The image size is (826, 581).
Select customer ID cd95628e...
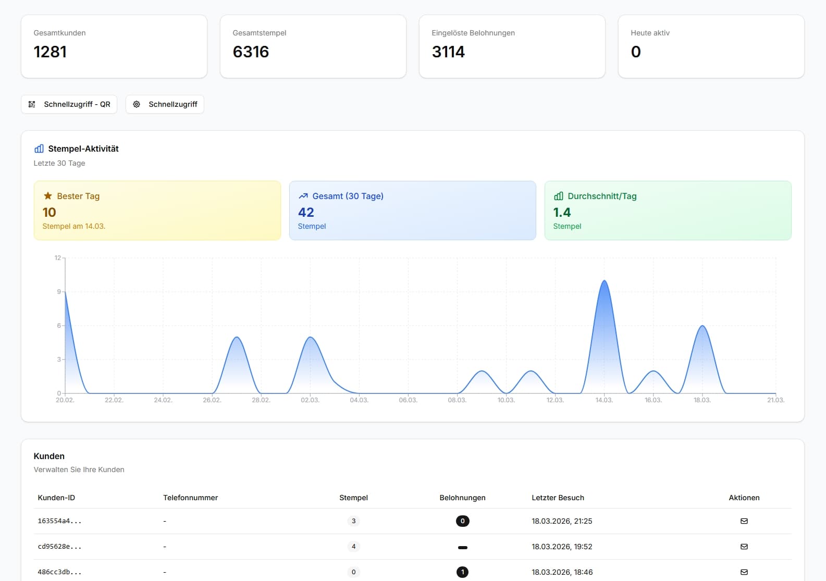click(59, 547)
